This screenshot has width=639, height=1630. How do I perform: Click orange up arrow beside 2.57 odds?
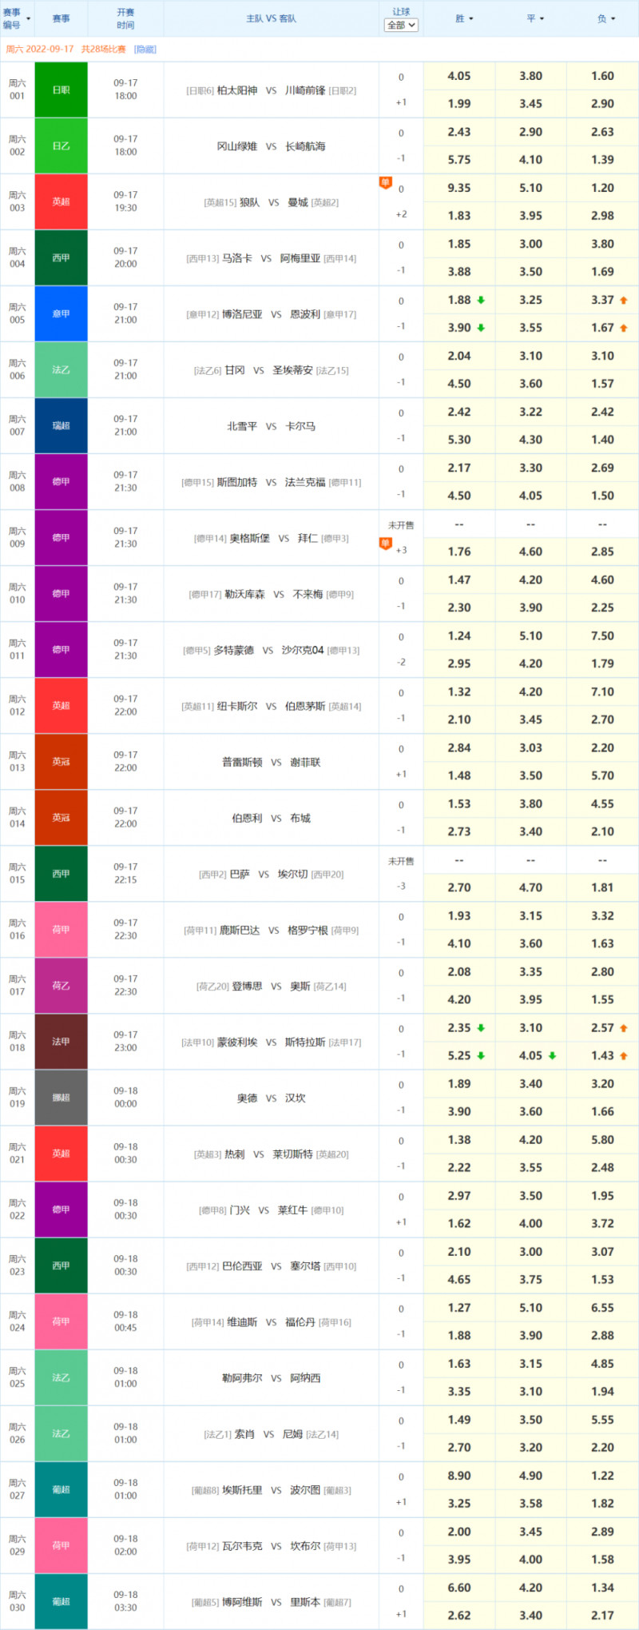point(624,1028)
